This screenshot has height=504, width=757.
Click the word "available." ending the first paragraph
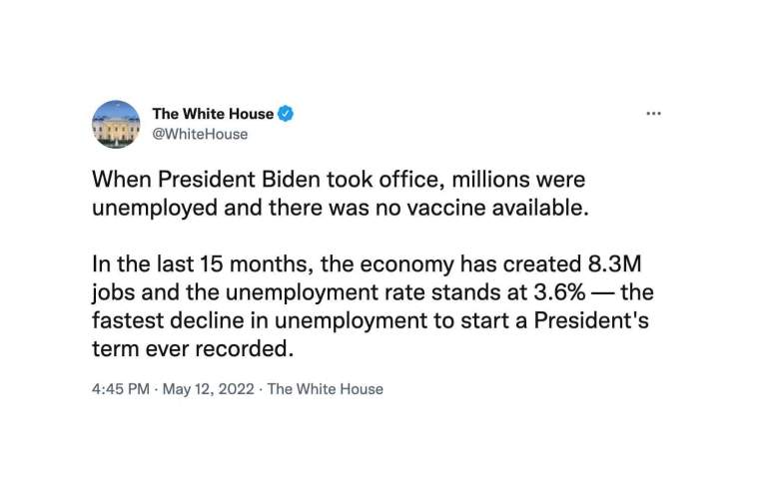click(540, 208)
